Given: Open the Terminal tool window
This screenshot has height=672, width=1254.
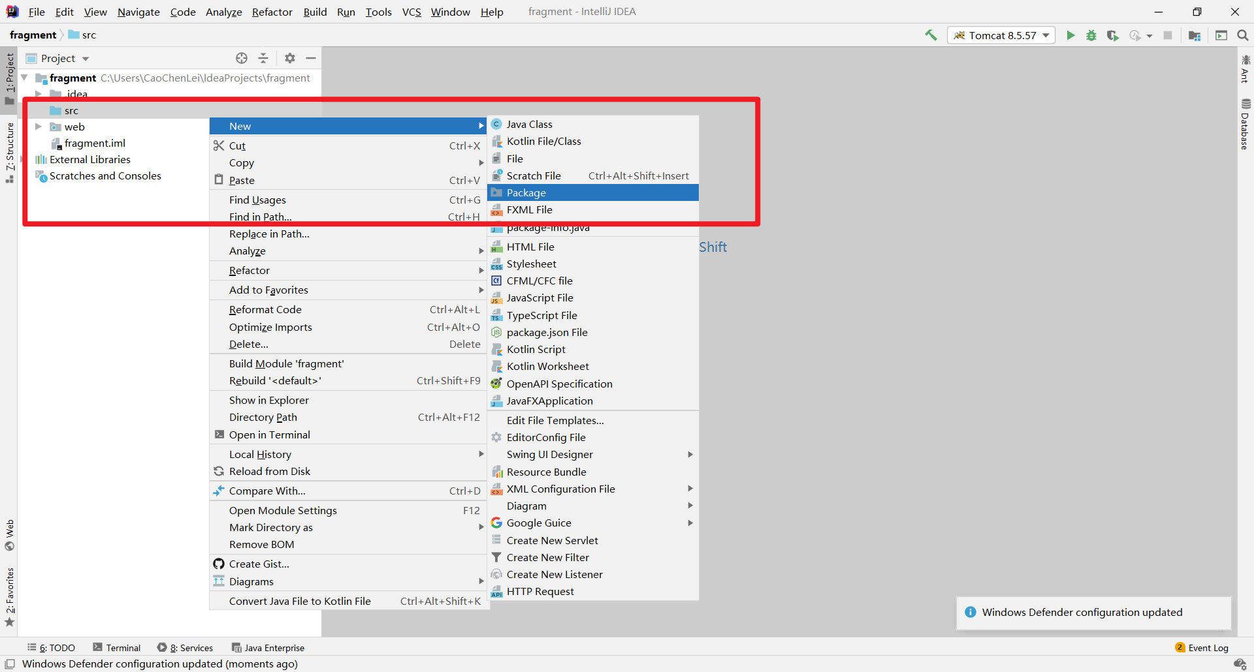Looking at the screenshot, I should [117, 648].
